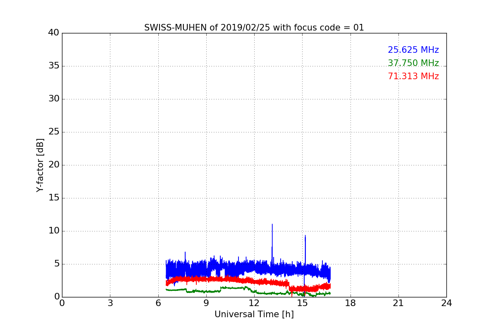Select the 37.750 MHz legend label
496x330 pixels.
[x=413, y=63]
